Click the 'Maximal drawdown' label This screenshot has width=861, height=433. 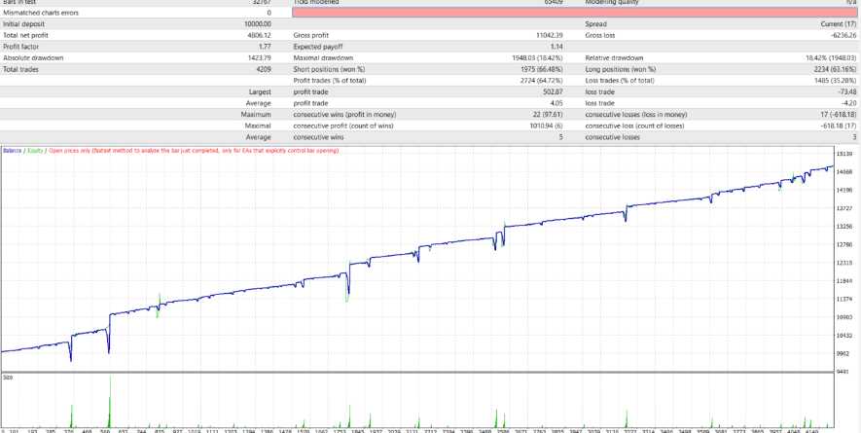point(323,57)
